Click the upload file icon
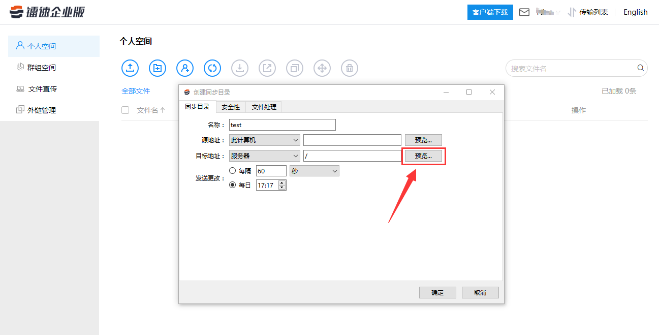 tap(130, 68)
